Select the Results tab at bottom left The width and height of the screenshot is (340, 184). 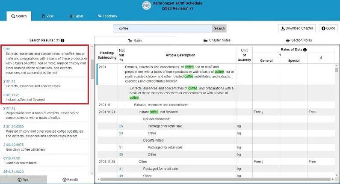70,180
